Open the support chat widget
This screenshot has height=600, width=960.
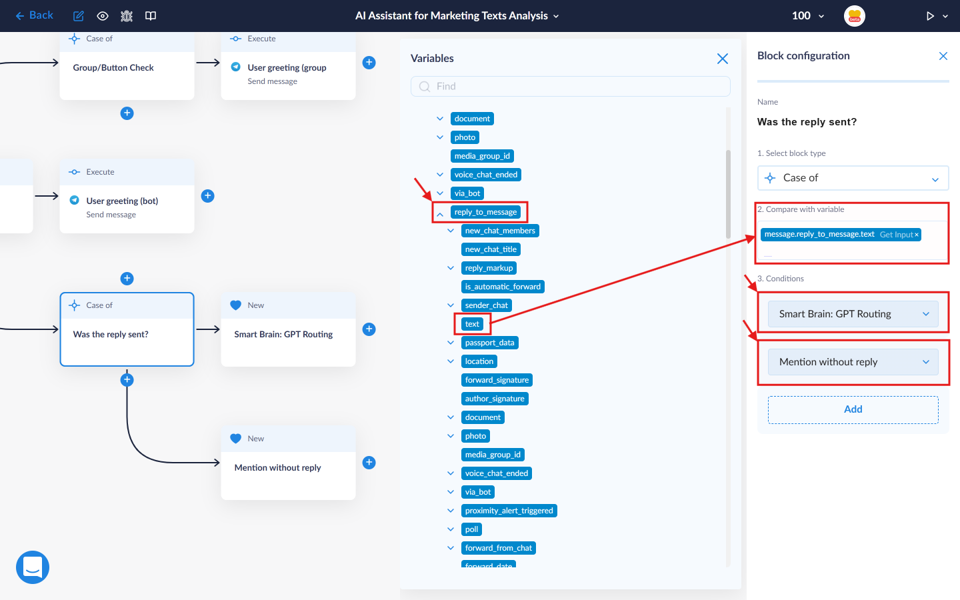[33, 567]
